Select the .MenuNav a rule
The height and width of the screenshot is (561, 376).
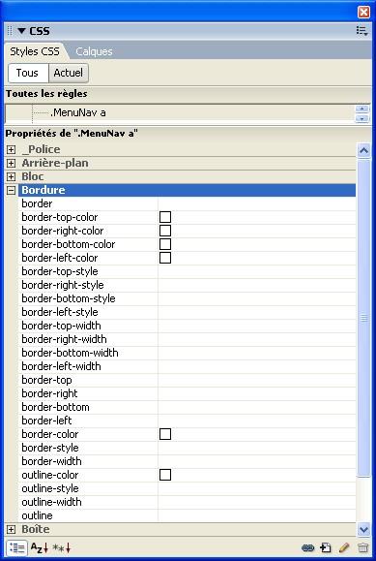(78, 112)
